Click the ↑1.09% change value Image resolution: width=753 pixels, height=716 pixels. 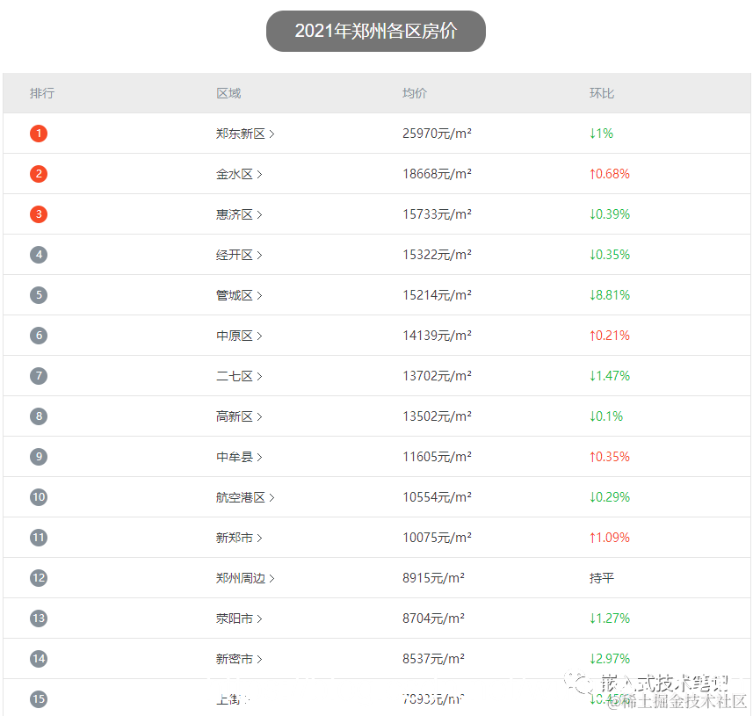(x=610, y=538)
